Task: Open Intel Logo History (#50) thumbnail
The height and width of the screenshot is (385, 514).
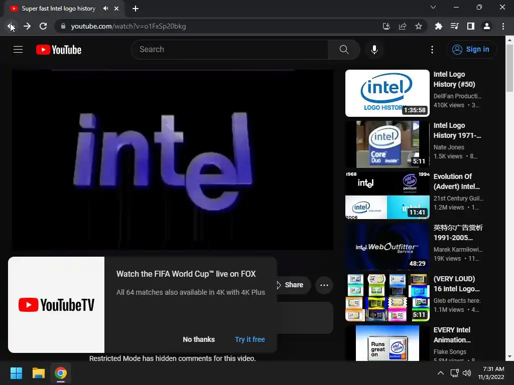Action: coord(387,93)
